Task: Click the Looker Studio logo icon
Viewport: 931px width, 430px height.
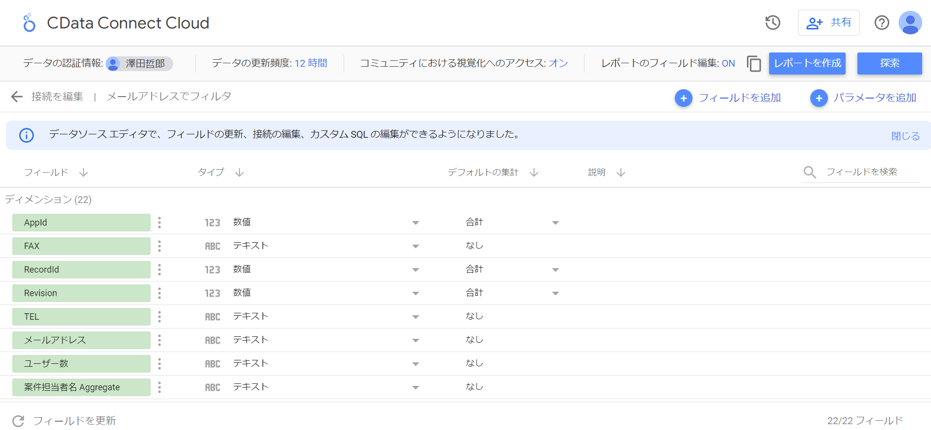Action: [x=29, y=23]
